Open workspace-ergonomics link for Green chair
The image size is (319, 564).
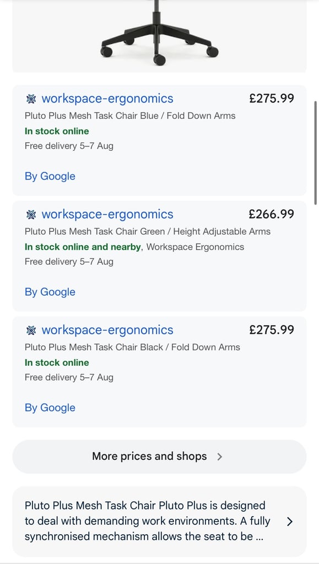click(x=107, y=214)
